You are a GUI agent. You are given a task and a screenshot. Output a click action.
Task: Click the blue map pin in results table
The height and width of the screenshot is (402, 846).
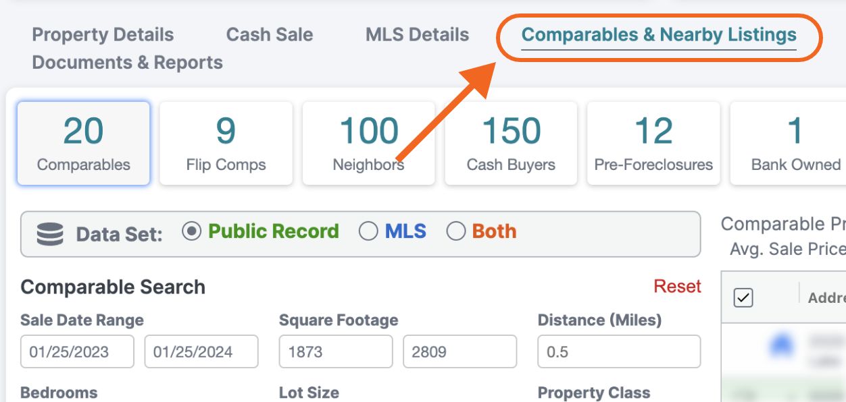pyautogui.click(x=781, y=344)
